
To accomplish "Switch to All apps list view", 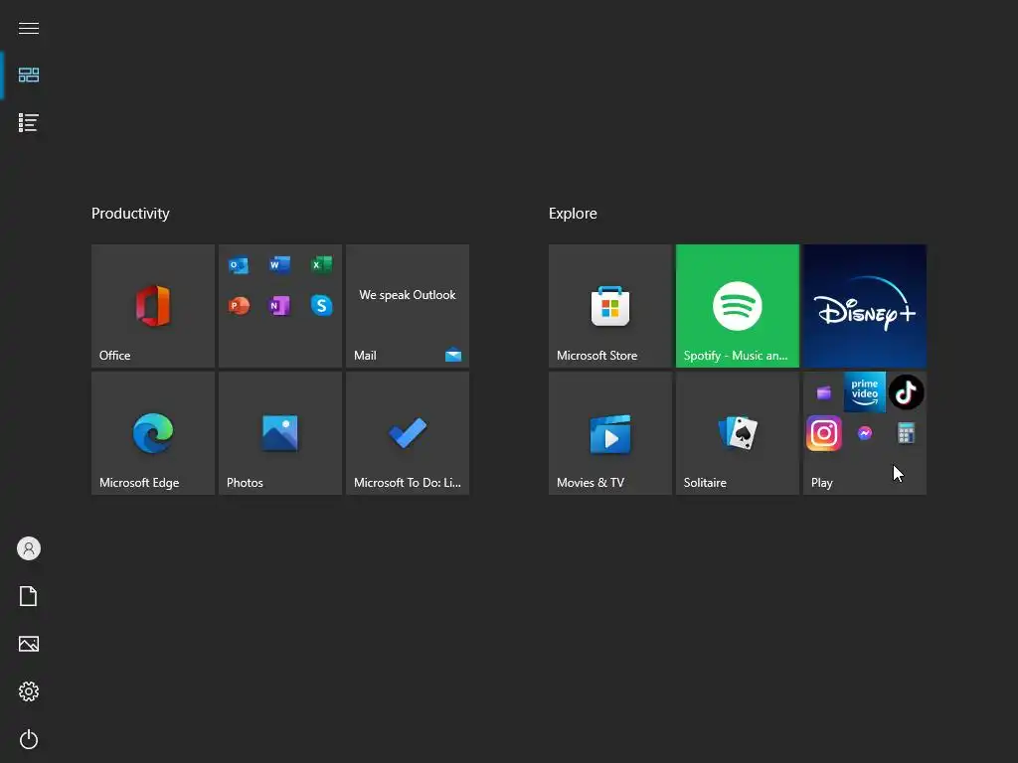I will 29,122.
